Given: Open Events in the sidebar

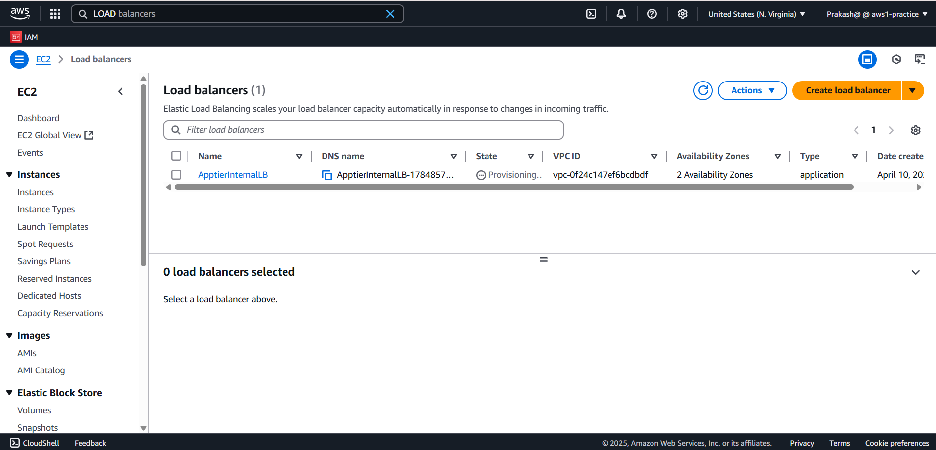Looking at the screenshot, I should point(30,153).
